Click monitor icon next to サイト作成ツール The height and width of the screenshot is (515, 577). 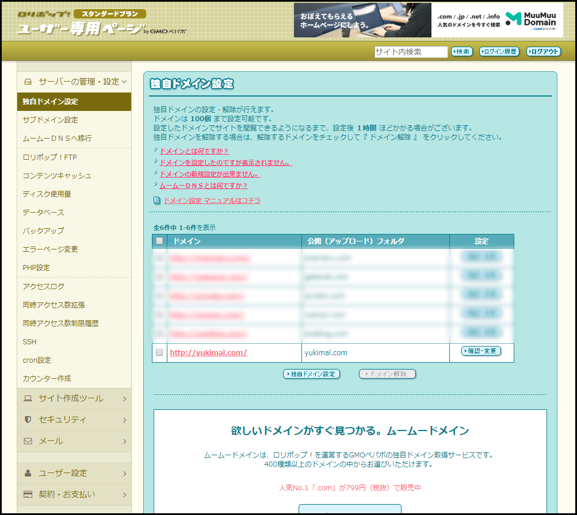point(28,398)
